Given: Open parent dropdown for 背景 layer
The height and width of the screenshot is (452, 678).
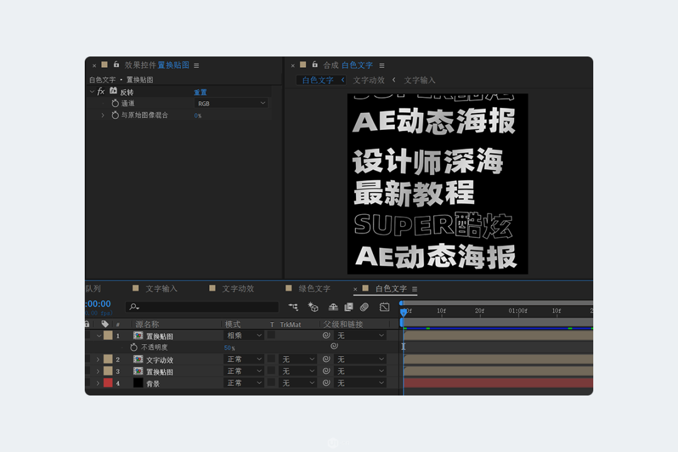Looking at the screenshot, I should [360, 383].
